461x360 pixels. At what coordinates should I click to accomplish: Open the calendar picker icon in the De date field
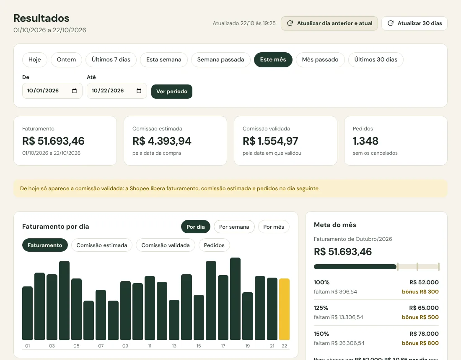(x=74, y=91)
